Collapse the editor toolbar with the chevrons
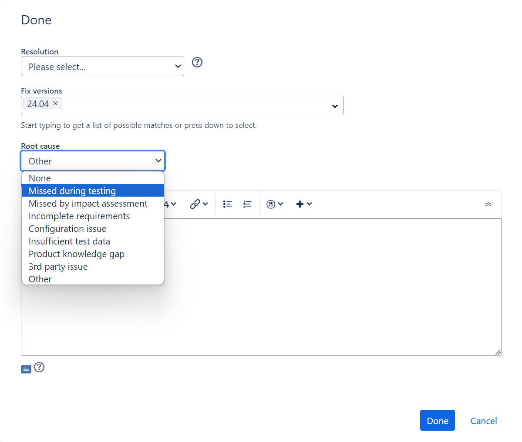The height and width of the screenshot is (442, 522). point(488,204)
